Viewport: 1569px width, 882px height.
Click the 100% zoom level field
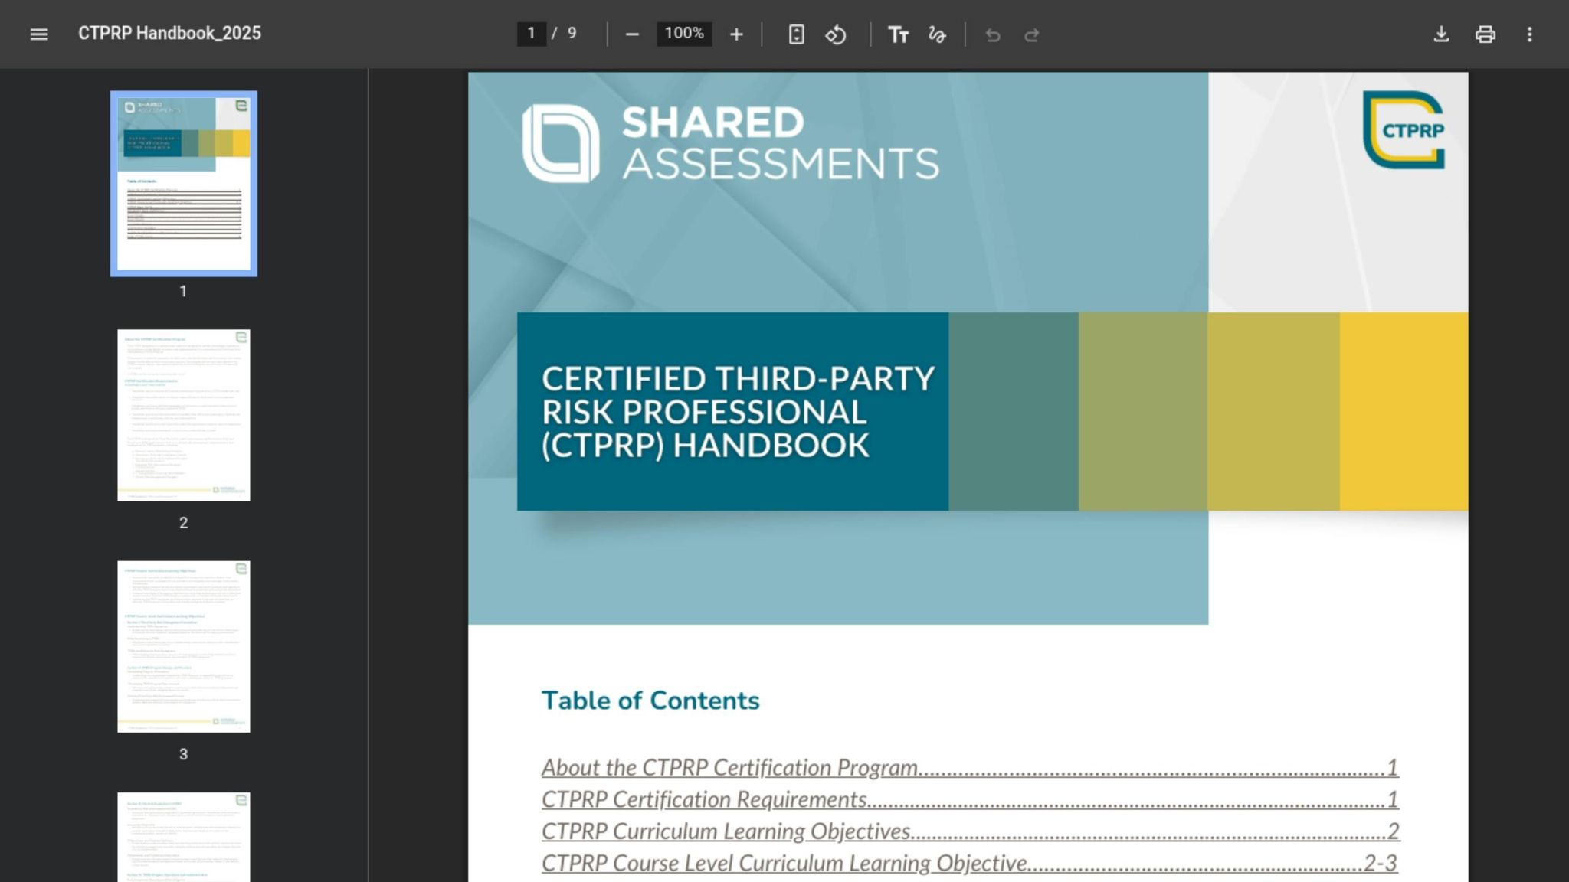[x=684, y=34]
